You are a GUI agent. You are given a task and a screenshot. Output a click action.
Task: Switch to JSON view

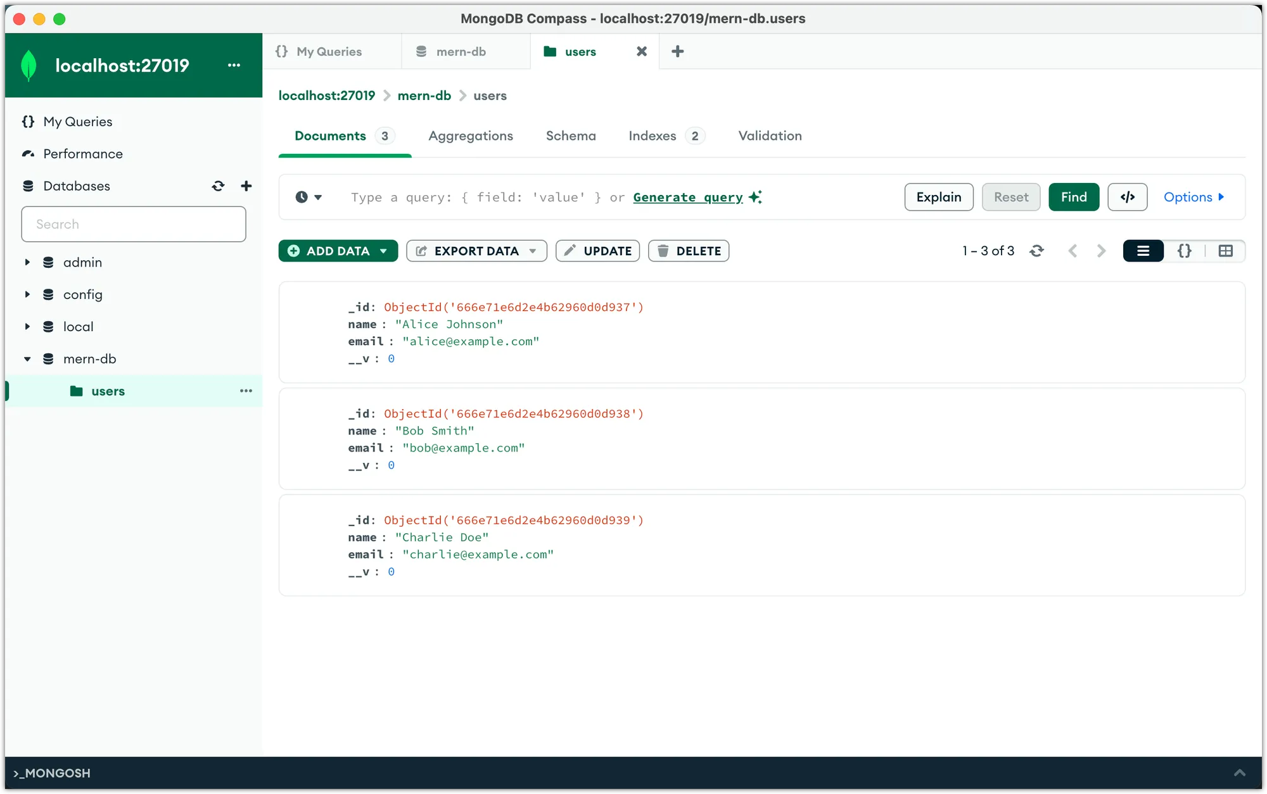1184,251
